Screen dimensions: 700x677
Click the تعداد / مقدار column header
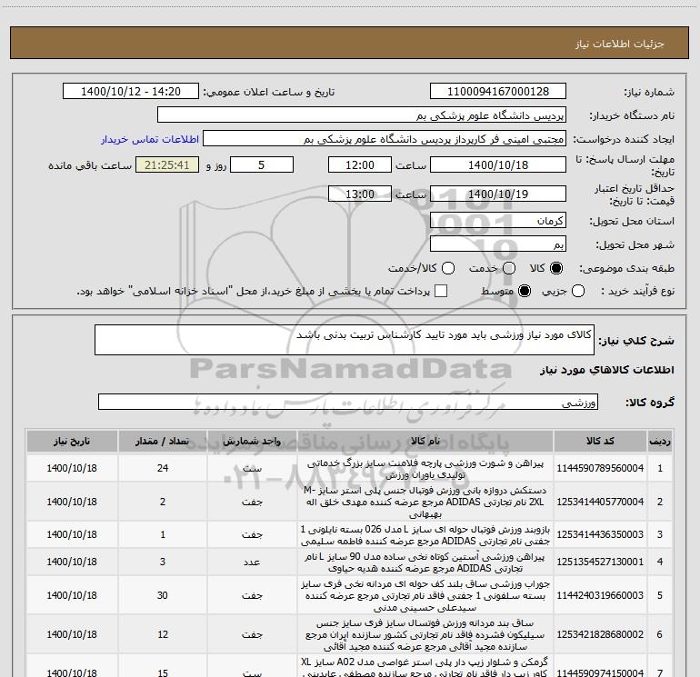(163, 442)
